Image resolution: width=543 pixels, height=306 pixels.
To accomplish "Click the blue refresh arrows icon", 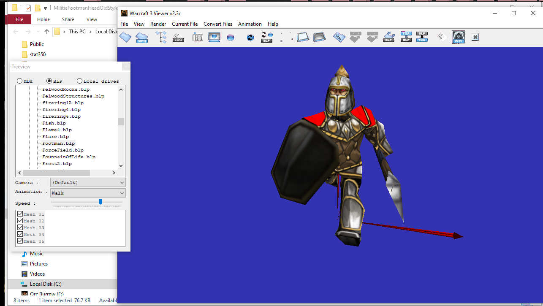I will click(x=250, y=38).
